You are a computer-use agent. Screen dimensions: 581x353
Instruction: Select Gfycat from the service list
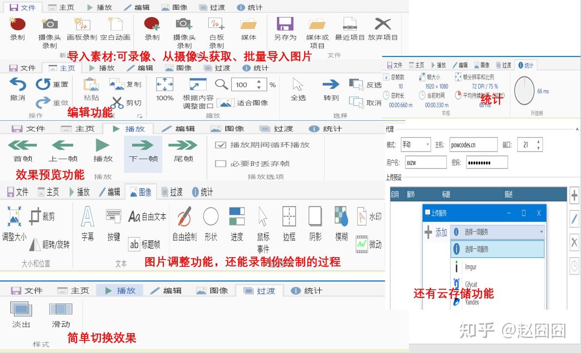coord(497,284)
